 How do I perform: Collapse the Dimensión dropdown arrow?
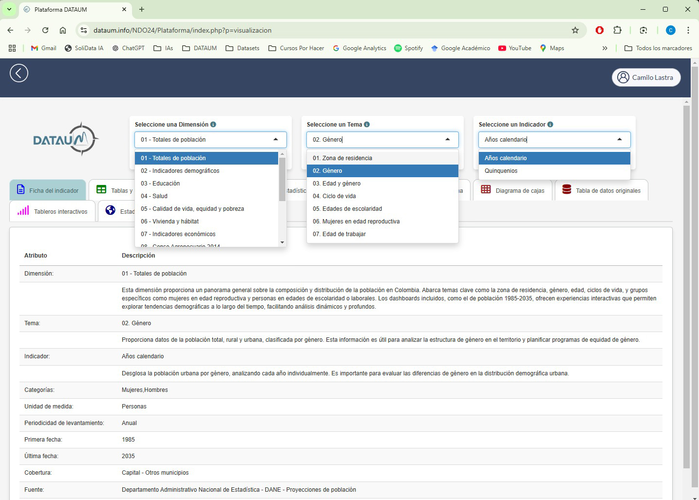click(276, 140)
